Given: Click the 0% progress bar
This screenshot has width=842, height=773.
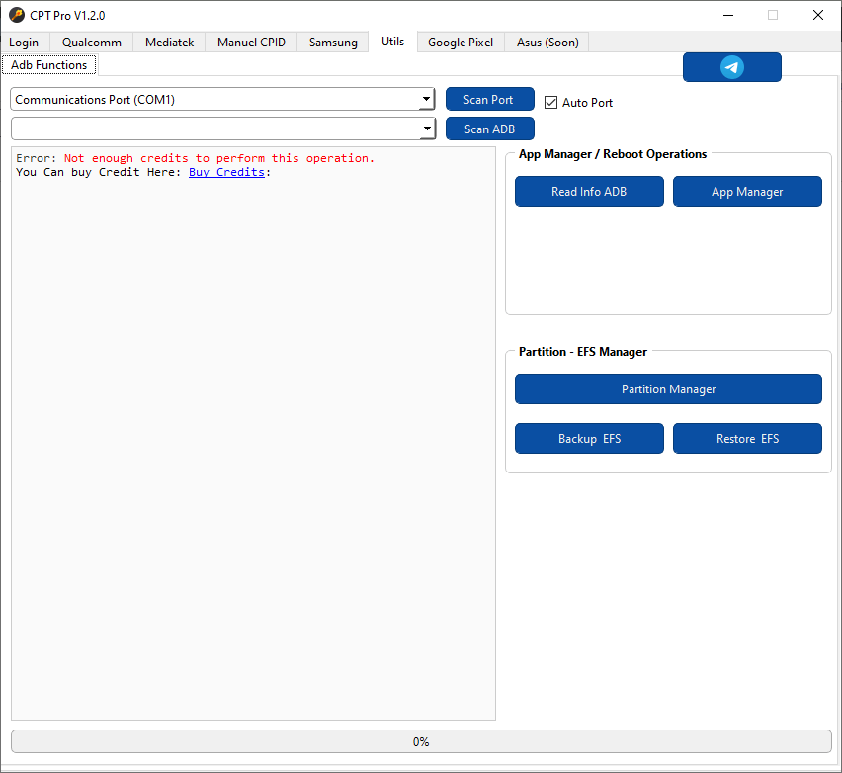Looking at the screenshot, I should click(x=421, y=741).
